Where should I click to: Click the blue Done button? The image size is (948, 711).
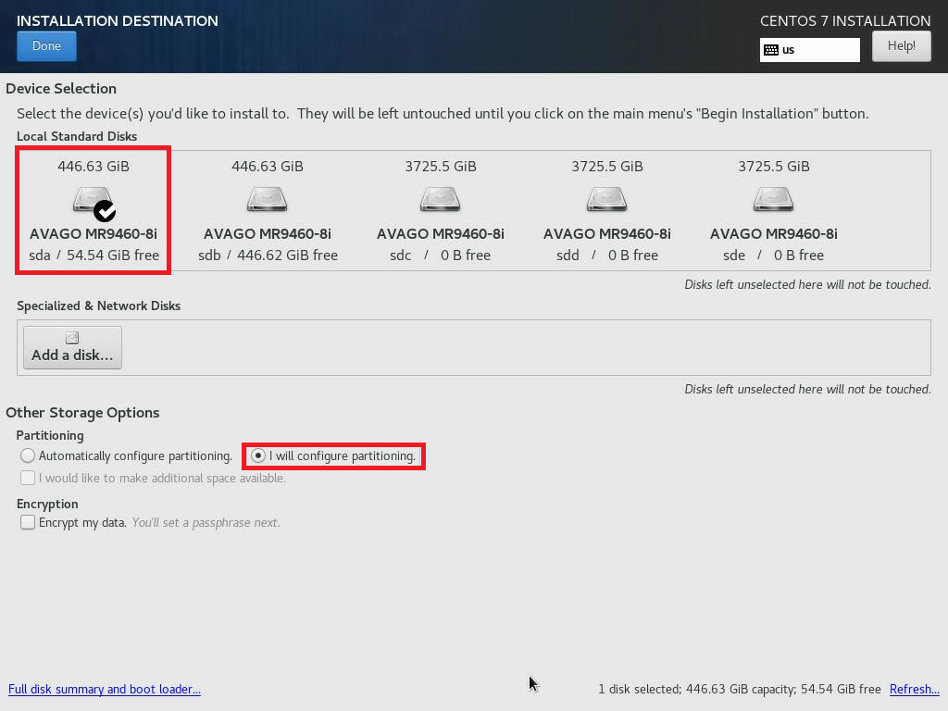[x=46, y=46]
